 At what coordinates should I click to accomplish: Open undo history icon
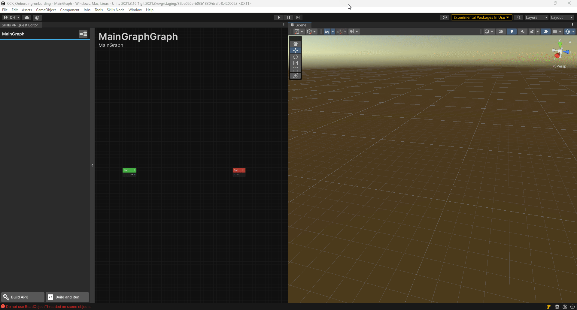point(445,17)
